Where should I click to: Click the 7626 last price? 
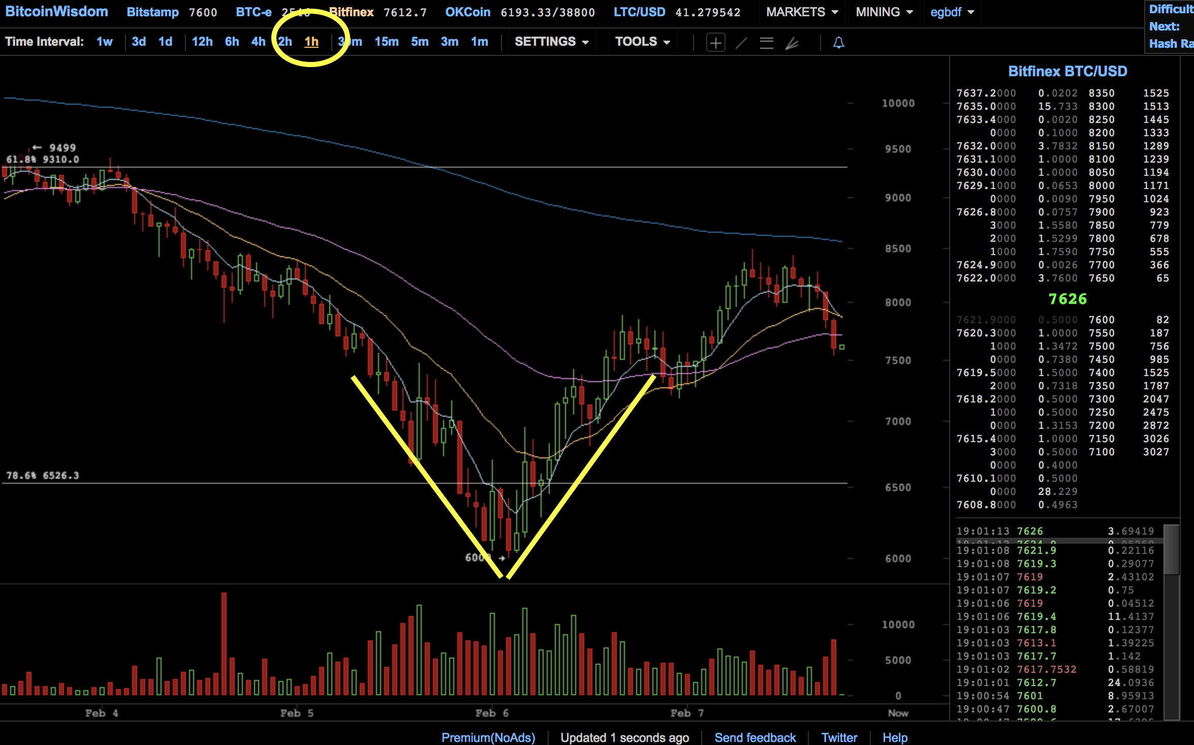click(1067, 299)
